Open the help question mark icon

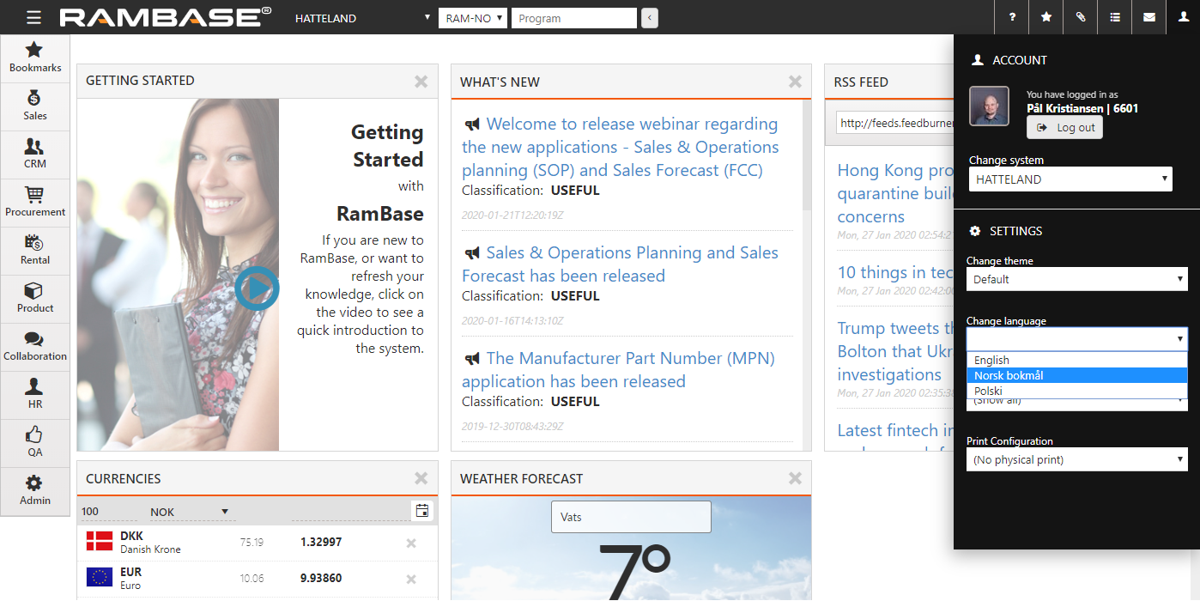1012,17
